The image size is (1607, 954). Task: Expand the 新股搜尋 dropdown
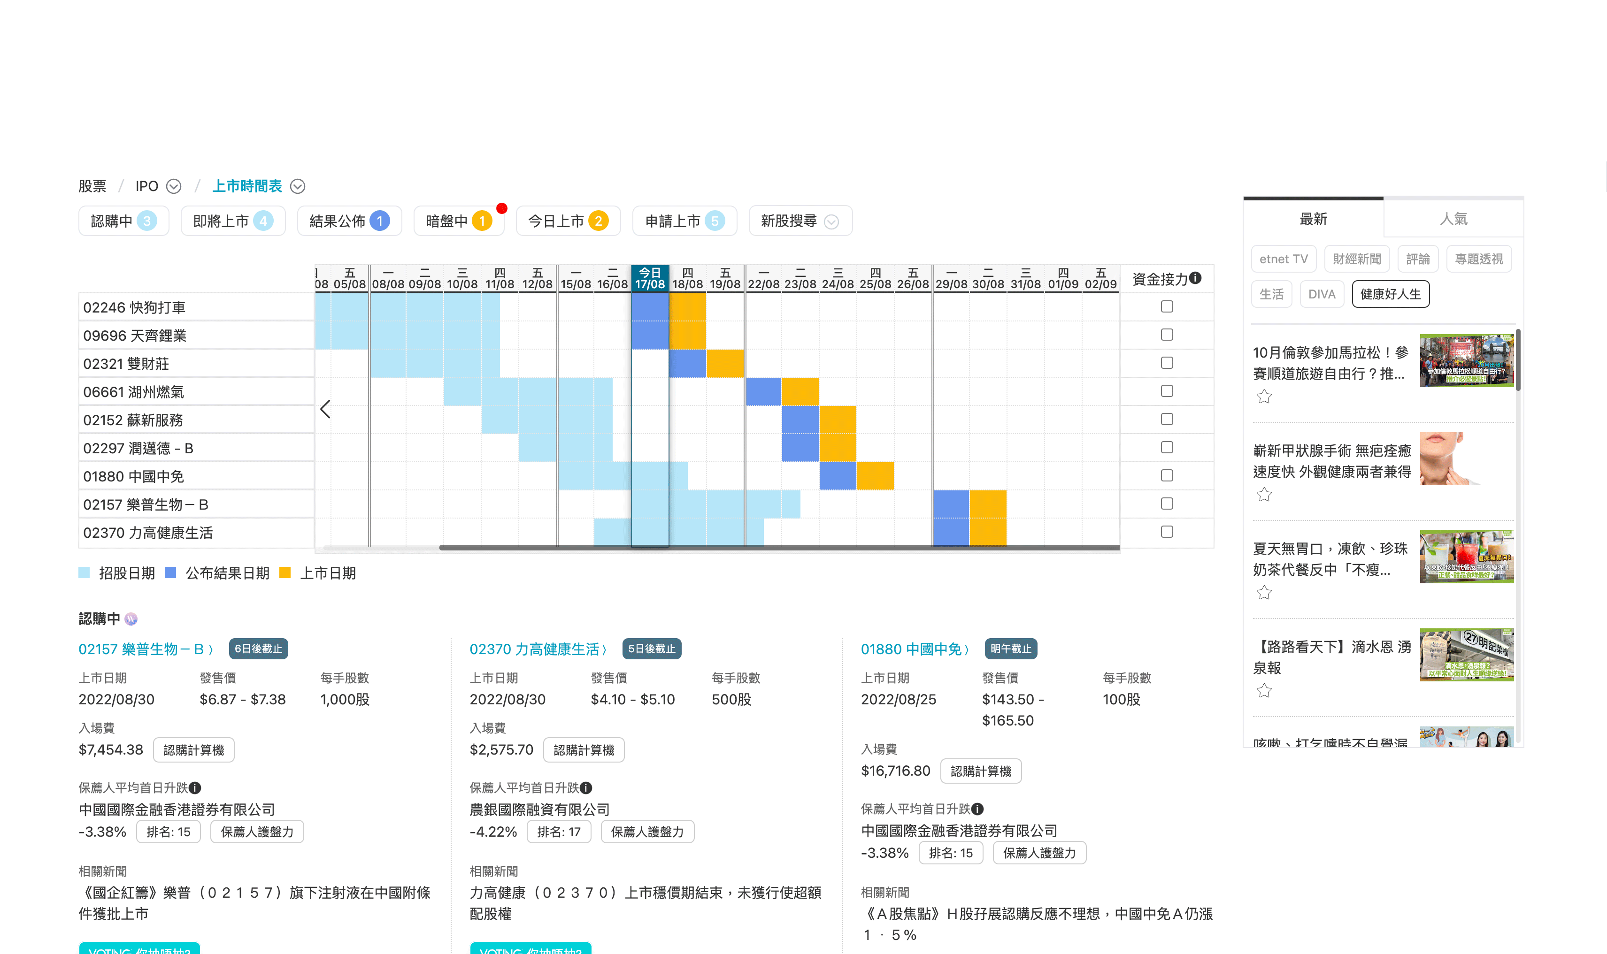coord(831,222)
